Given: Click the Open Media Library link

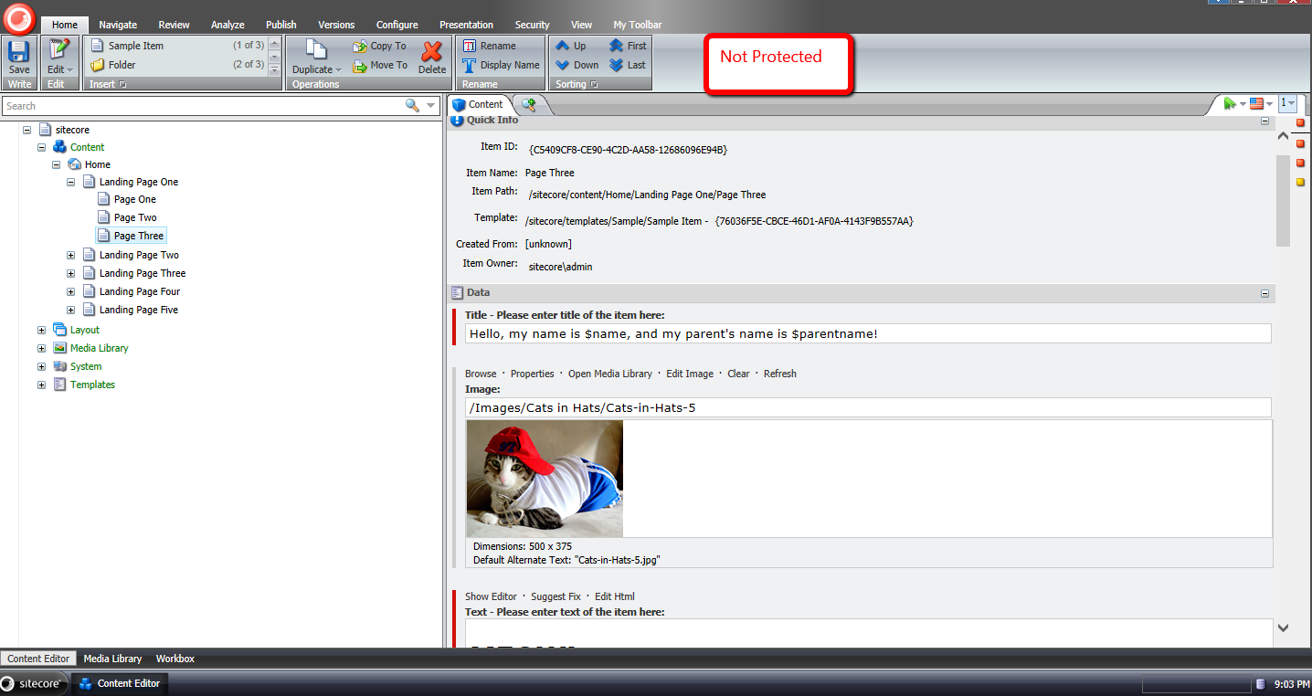Looking at the screenshot, I should [609, 374].
